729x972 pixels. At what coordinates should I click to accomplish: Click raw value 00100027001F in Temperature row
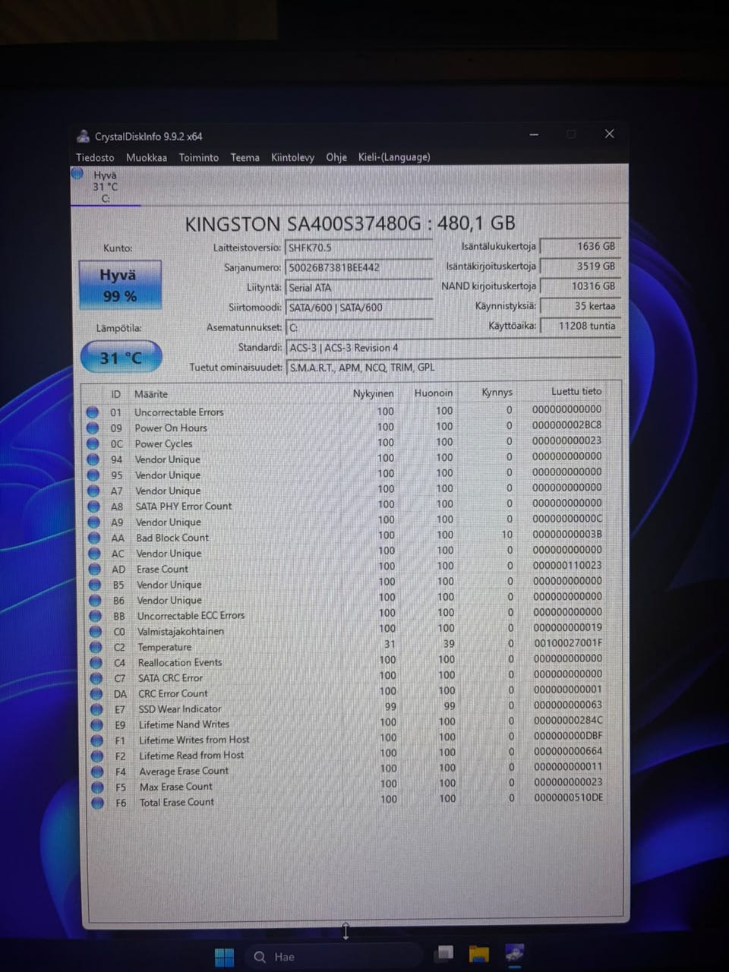pos(568,642)
